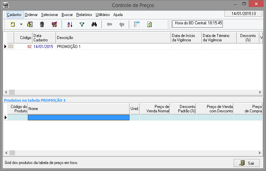
Task: Open the dropdown arrow beside the new icon
Action: [21, 24]
